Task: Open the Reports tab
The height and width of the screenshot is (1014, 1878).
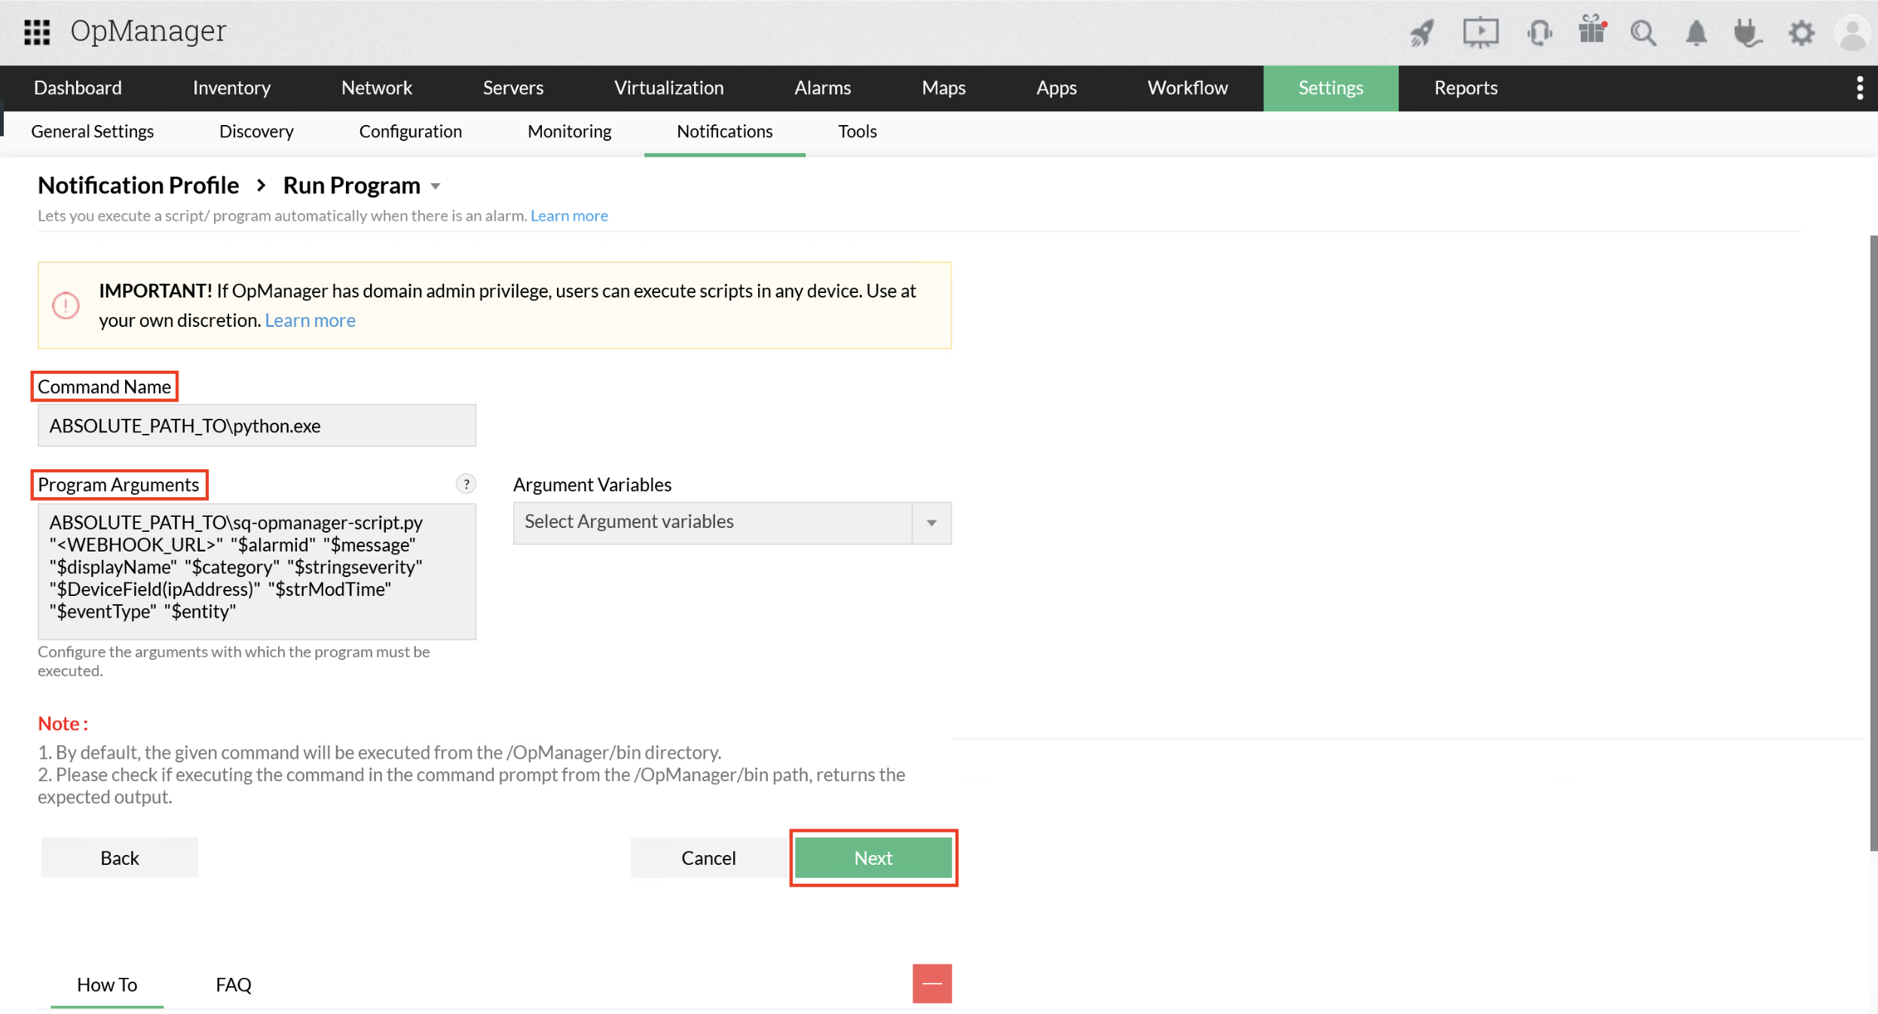Action: 1465,87
